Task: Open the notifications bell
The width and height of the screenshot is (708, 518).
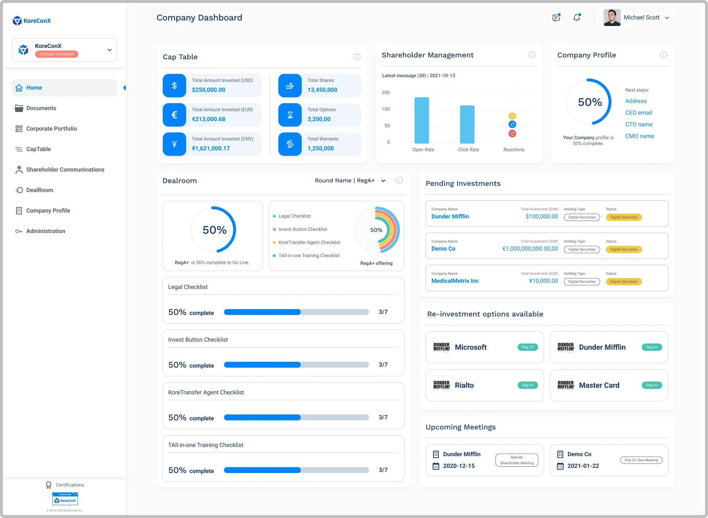Action: [x=577, y=18]
